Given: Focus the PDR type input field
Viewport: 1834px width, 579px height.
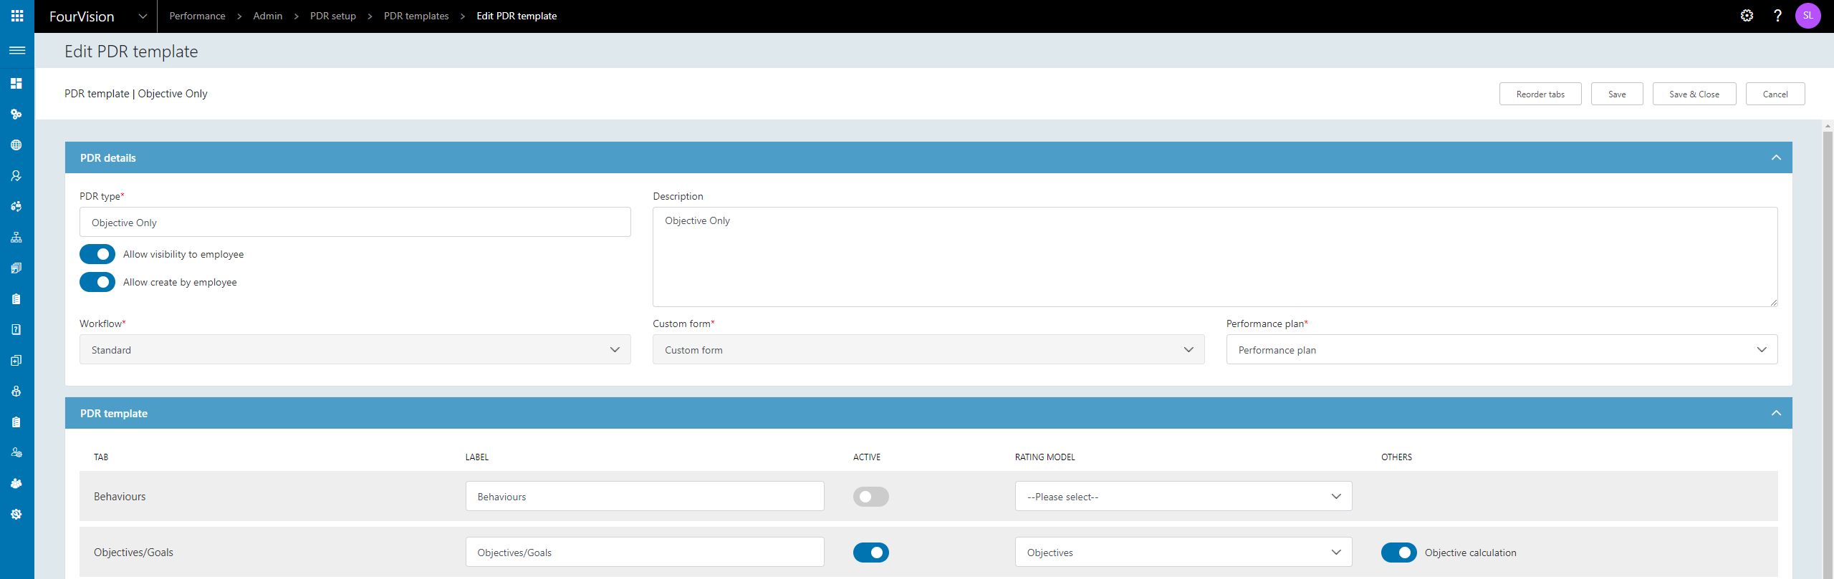Looking at the screenshot, I should coord(355,223).
